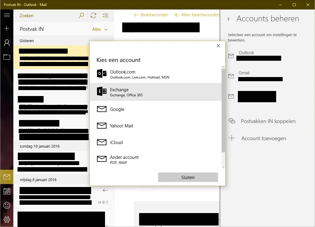Click Postvakken IN koppelen
Screen dimensions: 315x227
click(268, 121)
